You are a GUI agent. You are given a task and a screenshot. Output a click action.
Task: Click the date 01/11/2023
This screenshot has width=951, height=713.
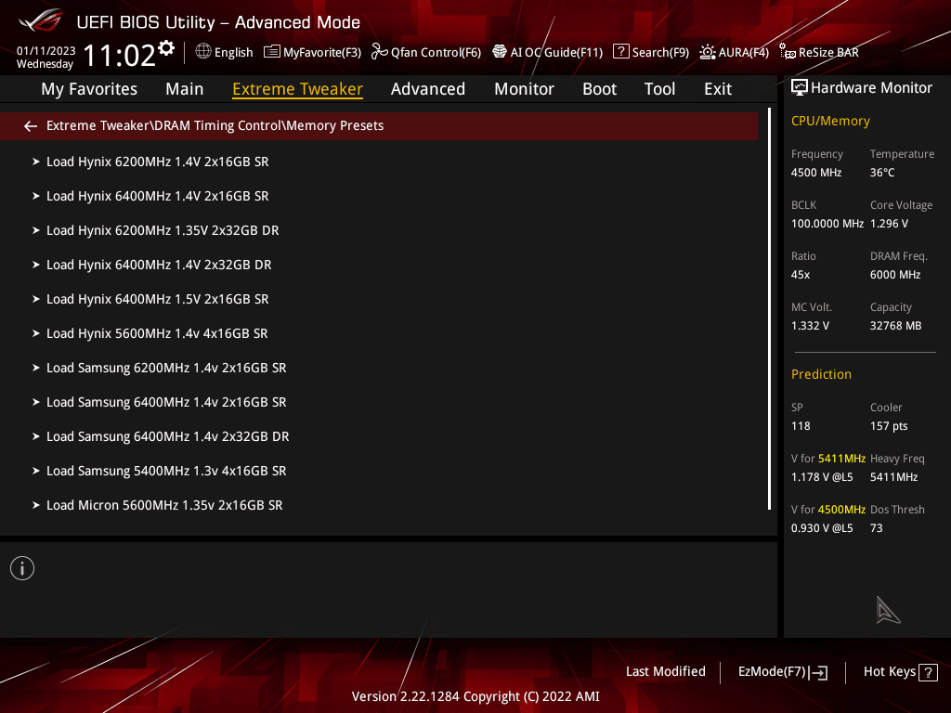tap(46, 51)
